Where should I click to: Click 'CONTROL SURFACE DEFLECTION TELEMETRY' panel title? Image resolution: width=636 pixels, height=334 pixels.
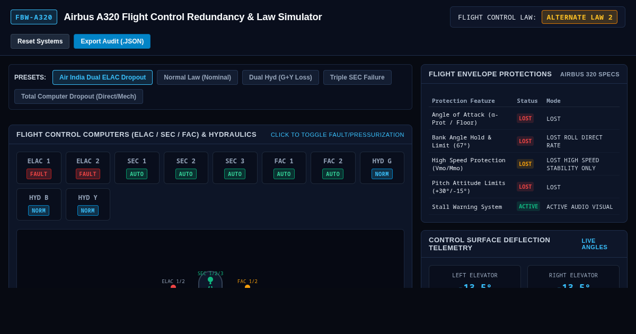click(x=490, y=244)
